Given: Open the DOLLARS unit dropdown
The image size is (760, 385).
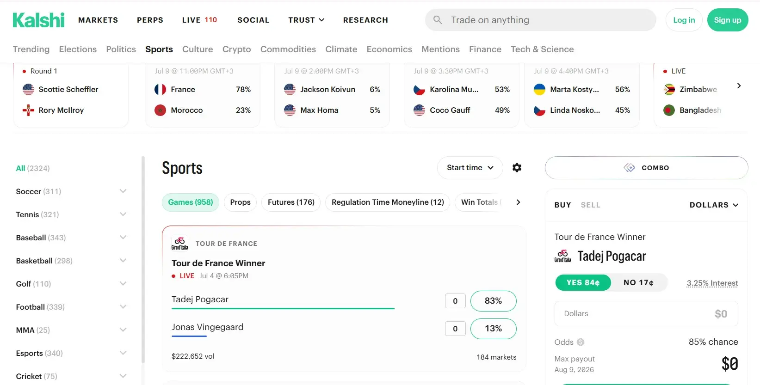Looking at the screenshot, I should coord(714,205).
